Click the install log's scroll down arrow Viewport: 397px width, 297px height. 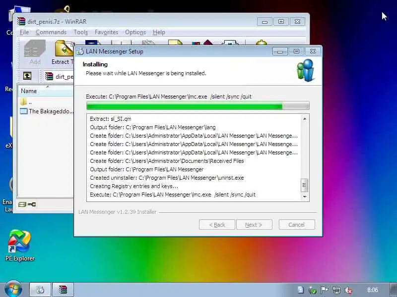click(x=305, y=197)
